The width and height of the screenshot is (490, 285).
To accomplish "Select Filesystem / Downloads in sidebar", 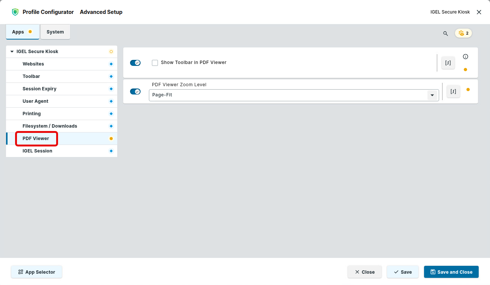I will point(50,126).
